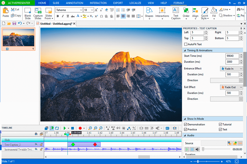Open the ANNOTATION ribbon tab
Image resolution: width=247 pixels, height=164 pixels.
[75, 3]
